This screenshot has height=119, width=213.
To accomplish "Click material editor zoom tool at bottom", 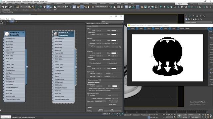I will tap(112, 114).
